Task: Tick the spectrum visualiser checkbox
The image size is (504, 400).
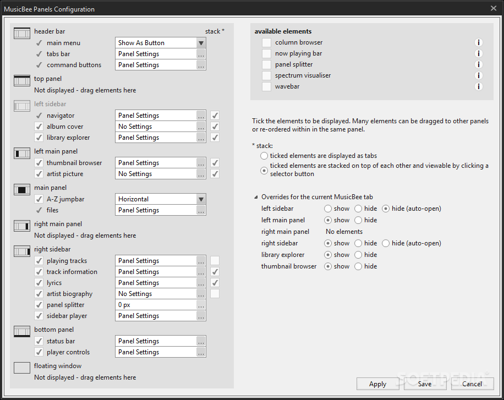Action: click(x=266, y=75)
